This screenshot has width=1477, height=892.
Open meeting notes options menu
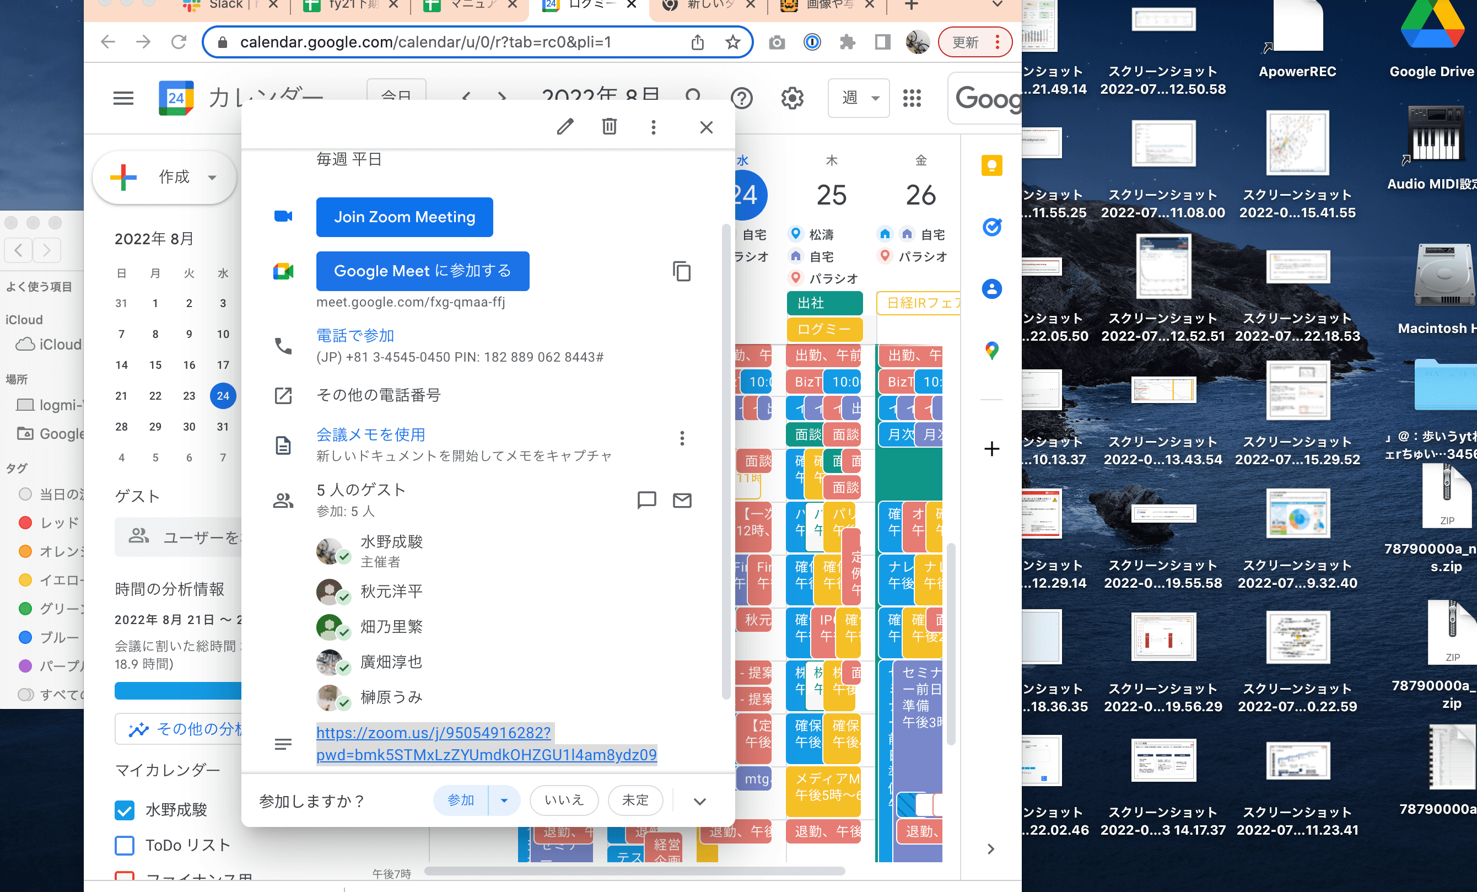pyautogui.click(x=682, y=438)
